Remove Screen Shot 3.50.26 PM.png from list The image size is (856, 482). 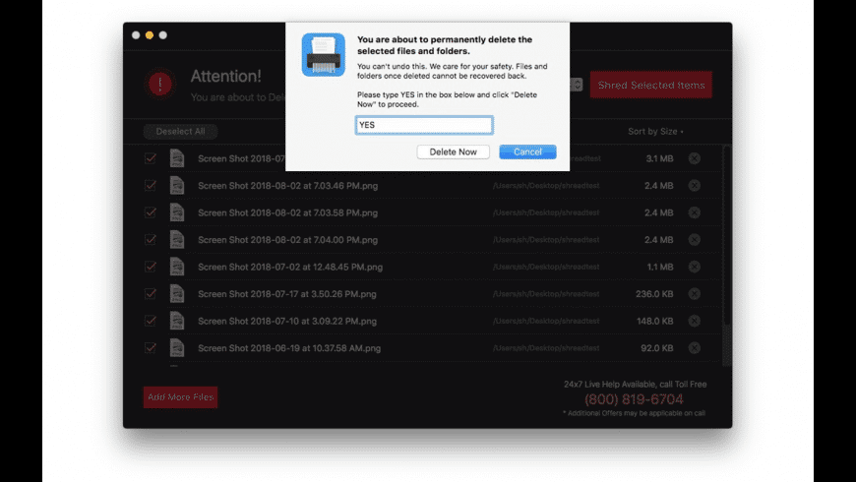(694, 294)
